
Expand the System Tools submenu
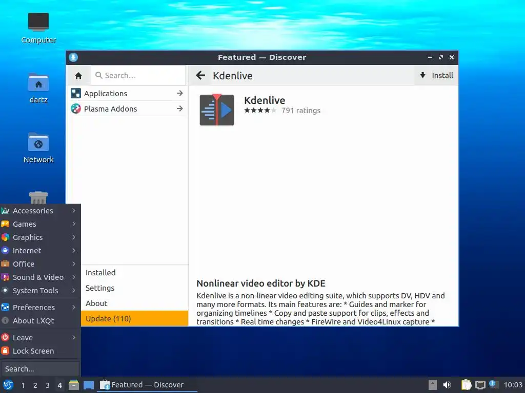40,291
